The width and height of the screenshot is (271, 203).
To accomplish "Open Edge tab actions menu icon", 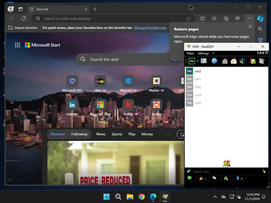I will click(21, 9).
